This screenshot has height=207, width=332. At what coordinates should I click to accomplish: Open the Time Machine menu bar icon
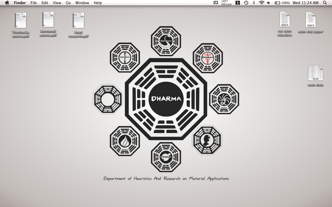pos(246,3)
